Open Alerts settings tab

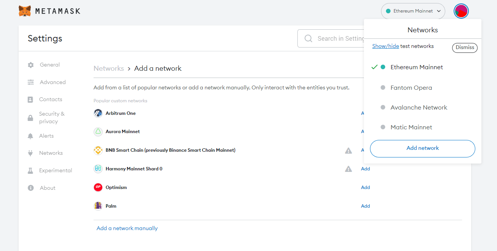[46, 136]
